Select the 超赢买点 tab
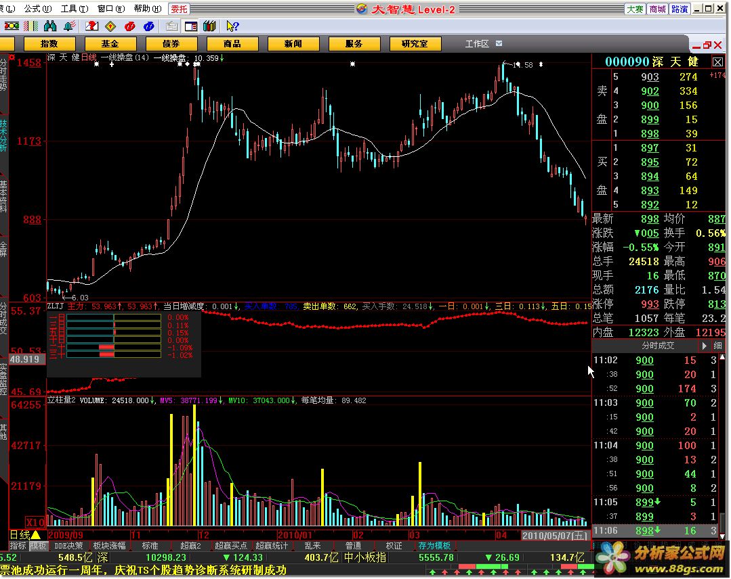This screenshot has width=731, height=579. coord(231,546)
